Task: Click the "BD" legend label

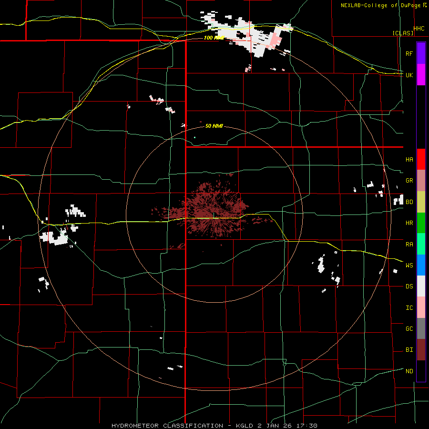Action: [x=409, y=202]
